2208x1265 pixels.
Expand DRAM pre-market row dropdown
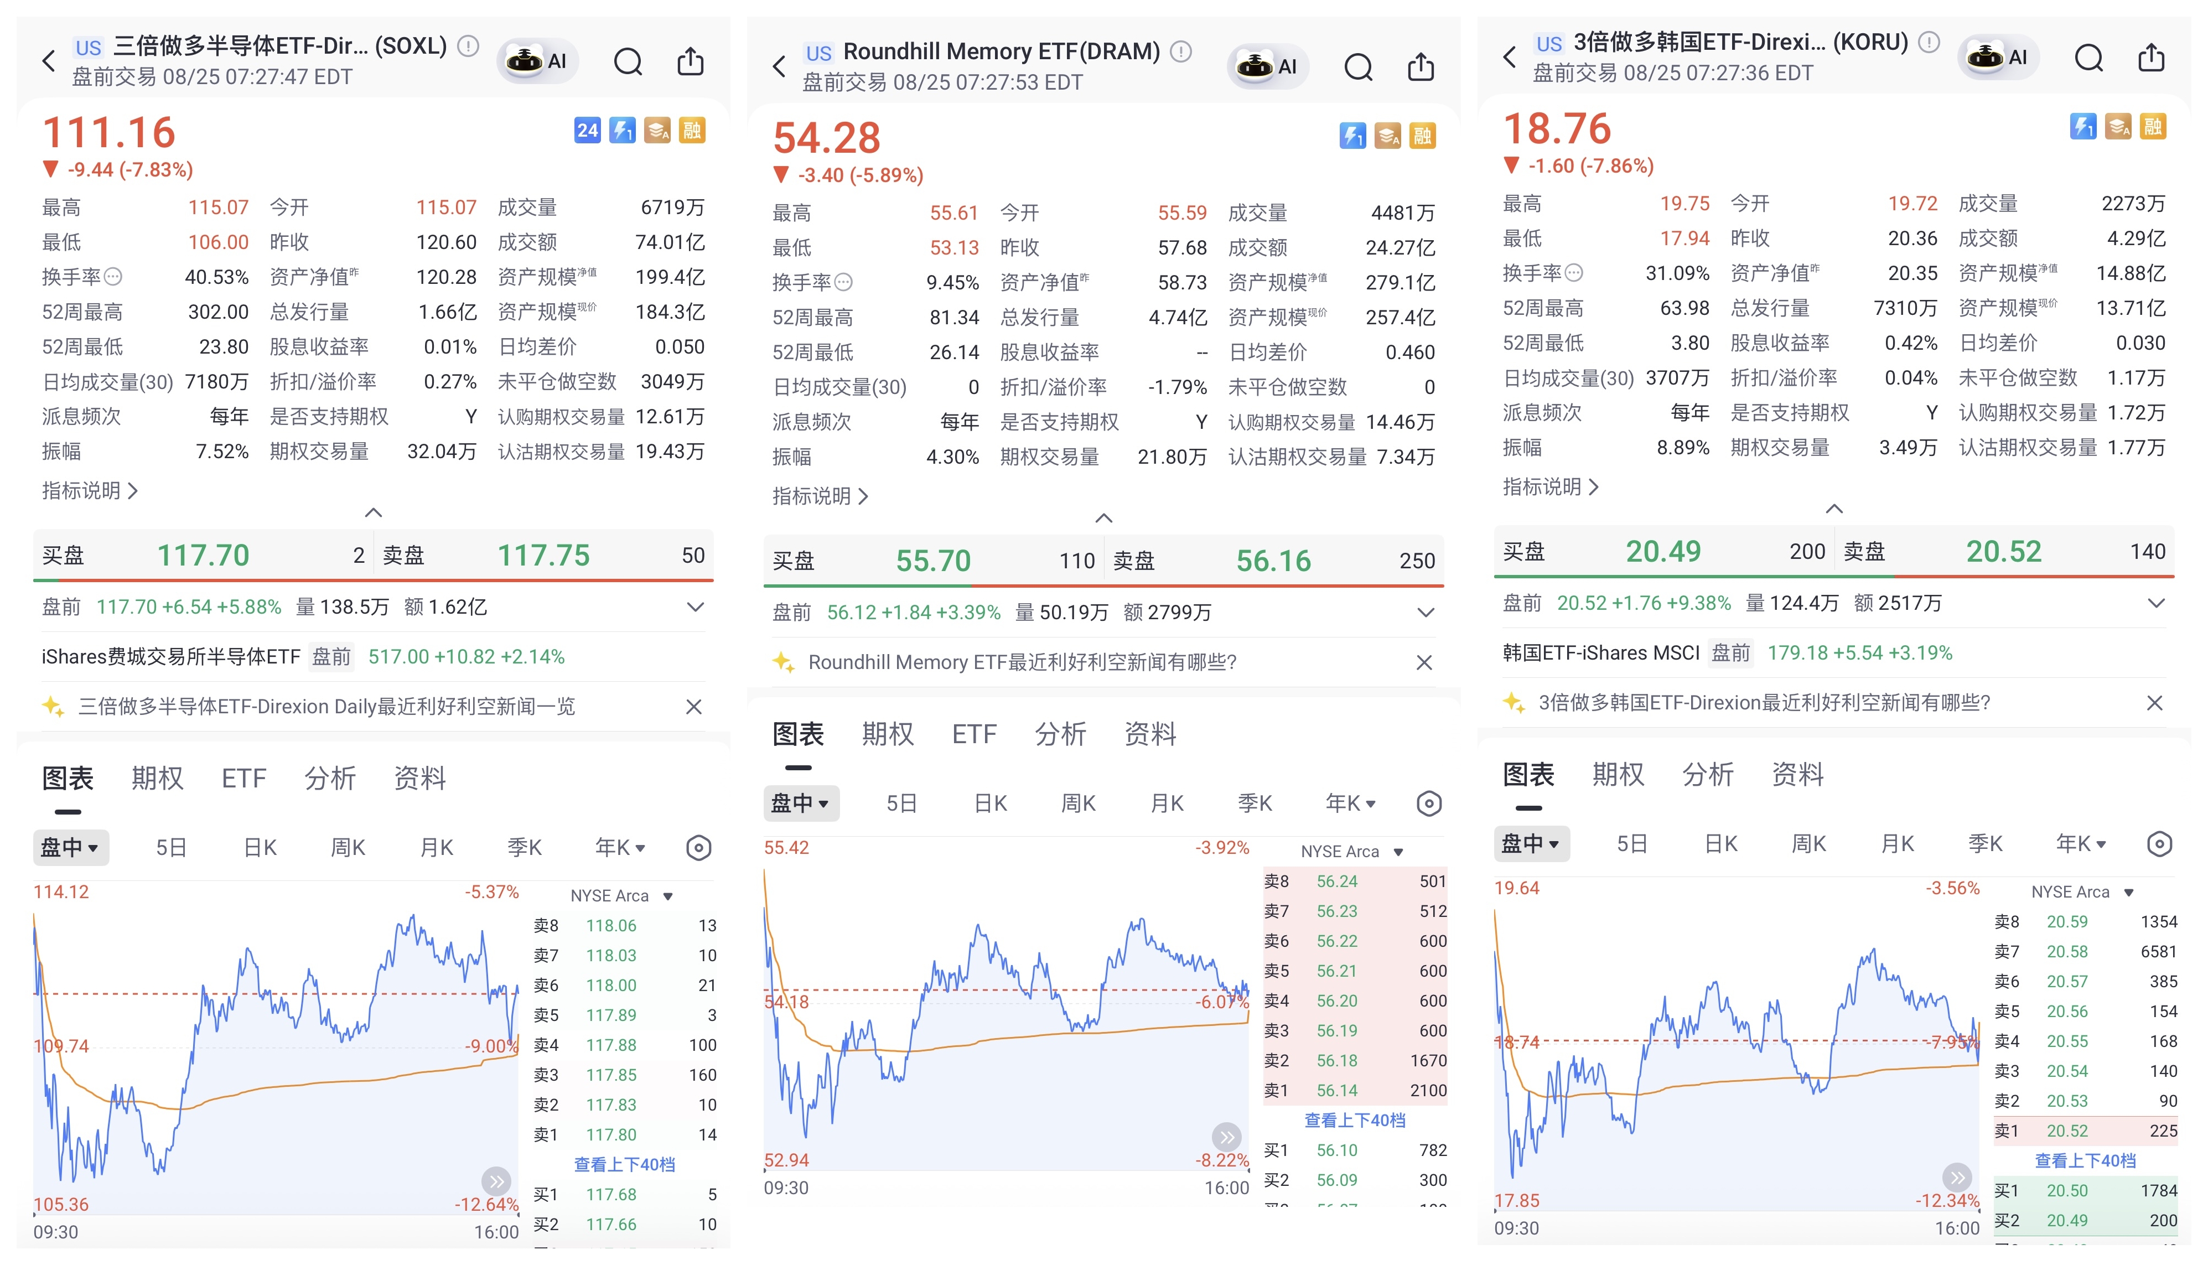[x=1426, y=613]
